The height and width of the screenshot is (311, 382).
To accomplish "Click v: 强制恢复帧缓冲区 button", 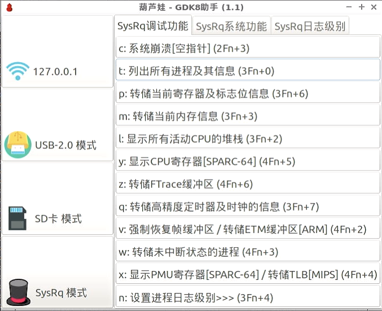I will tap(248, 229).
